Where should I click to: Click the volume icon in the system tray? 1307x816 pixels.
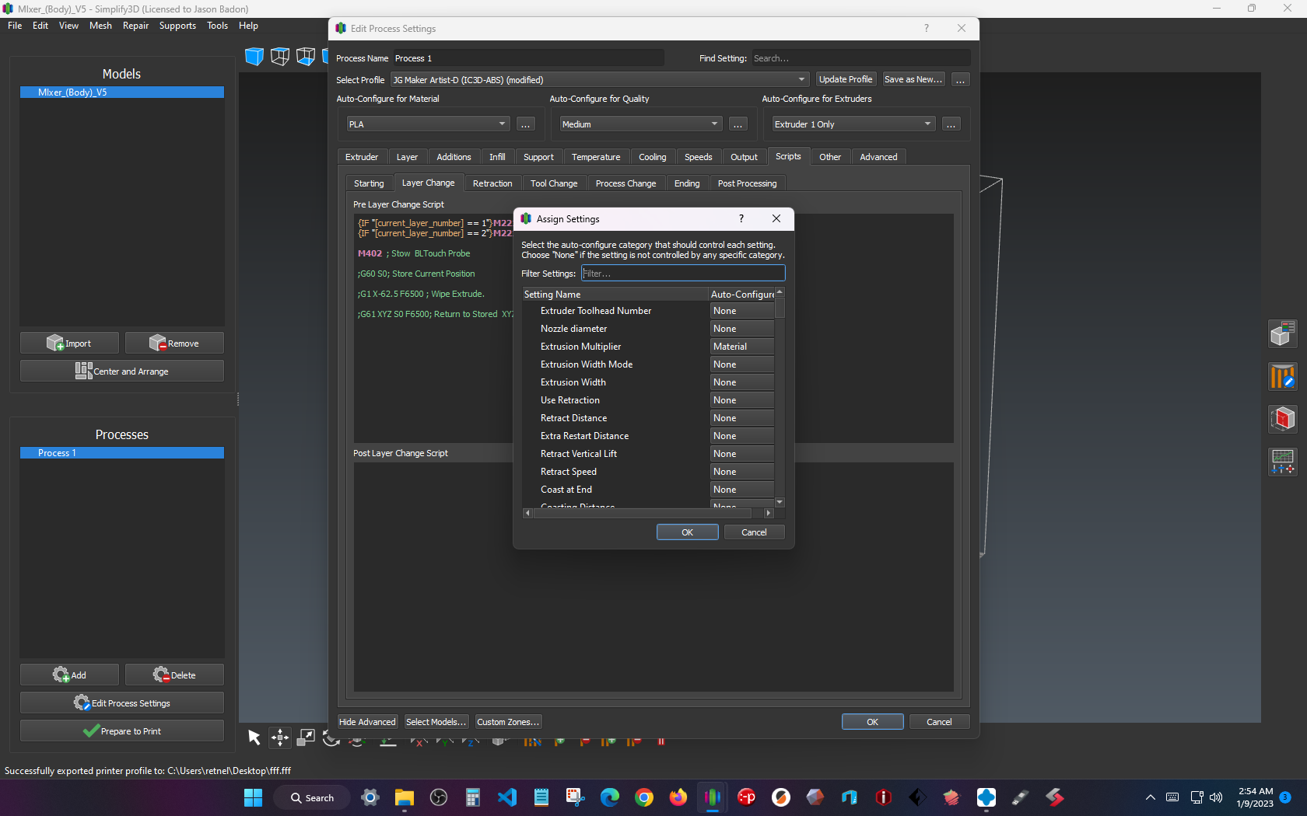1216,797
